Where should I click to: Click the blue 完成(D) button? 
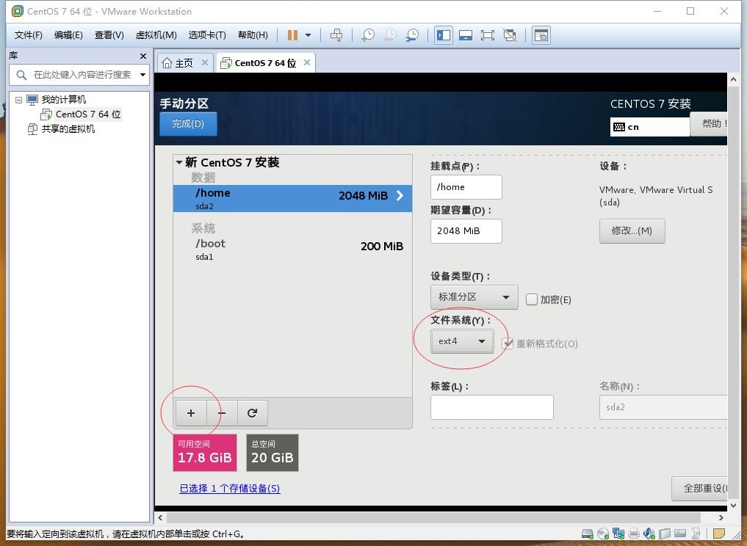tap(188, 124)
